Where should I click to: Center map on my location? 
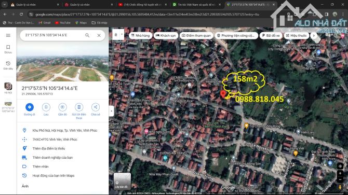point(340,166)
